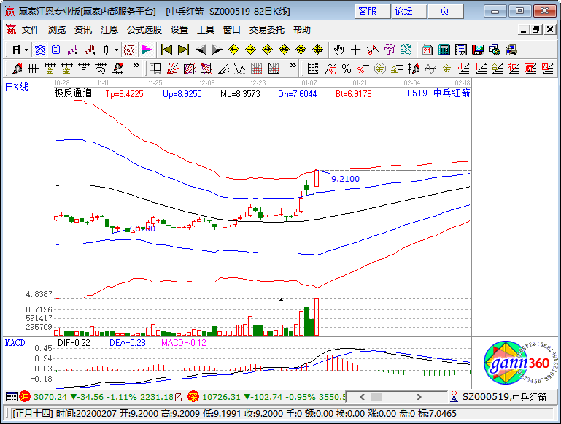Screen dimensions: 561x424
Task: Open the 公式选股 menu
Action: coord(144,30)
